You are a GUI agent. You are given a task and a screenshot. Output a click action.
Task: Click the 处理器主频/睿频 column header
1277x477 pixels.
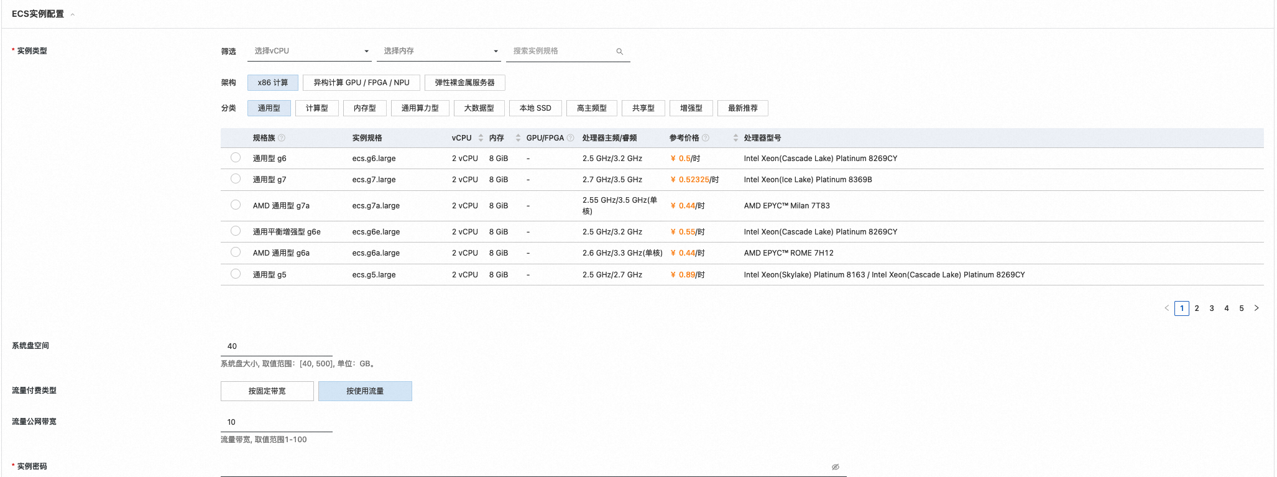pyautogui.click(x=610, y=138)
